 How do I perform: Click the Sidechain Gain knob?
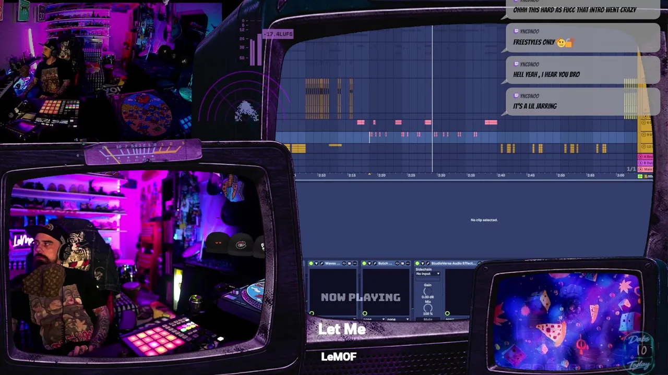[428, 291]
